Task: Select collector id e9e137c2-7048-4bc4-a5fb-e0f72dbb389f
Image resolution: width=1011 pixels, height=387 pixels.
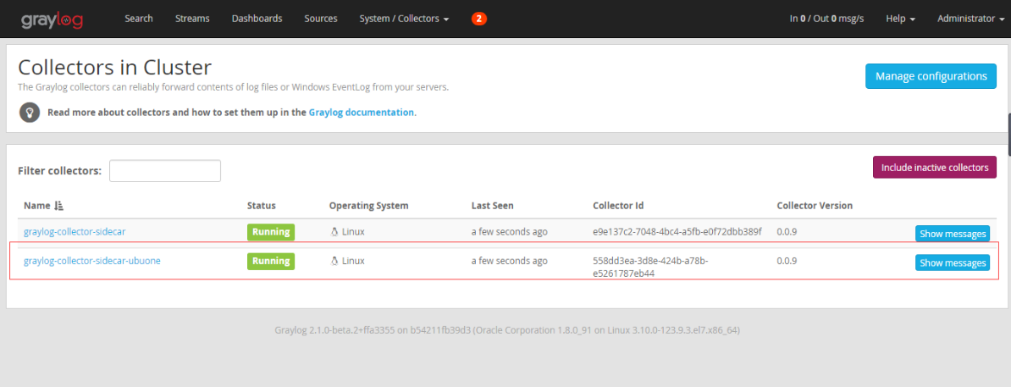Action: pyautogui.click(x=677, y=231)
